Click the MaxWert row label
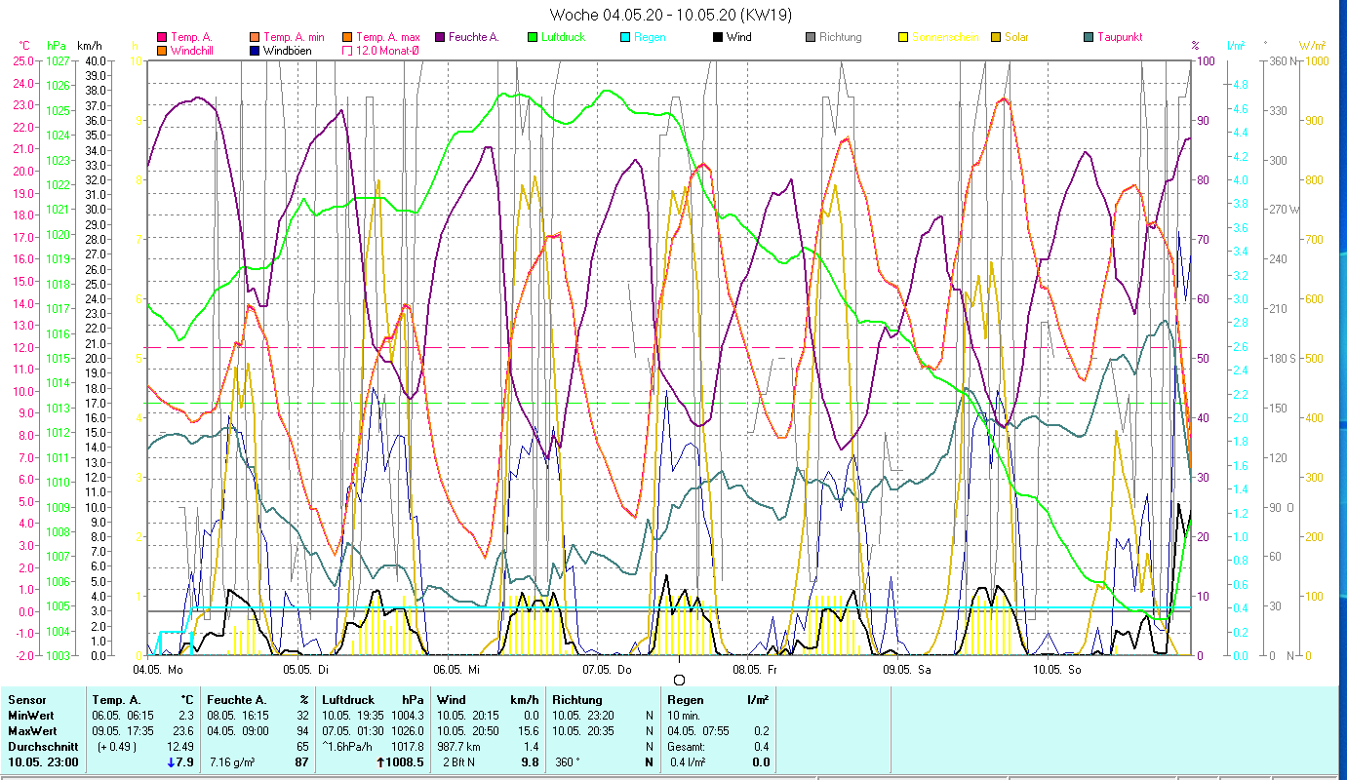Screen dimensions: 1347x780 [x=33, y=731]
